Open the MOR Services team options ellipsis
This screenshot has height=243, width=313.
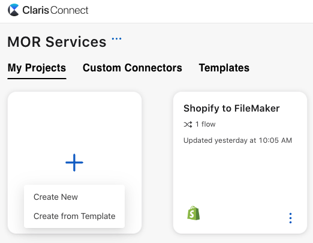coord(116,39)
